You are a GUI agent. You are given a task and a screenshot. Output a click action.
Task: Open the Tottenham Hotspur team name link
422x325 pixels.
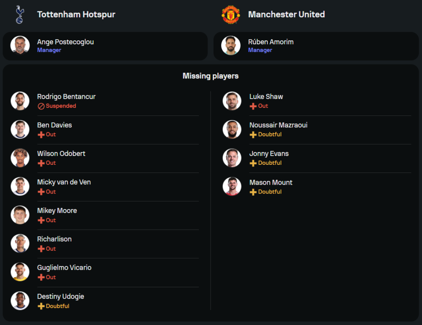point(76,14)
